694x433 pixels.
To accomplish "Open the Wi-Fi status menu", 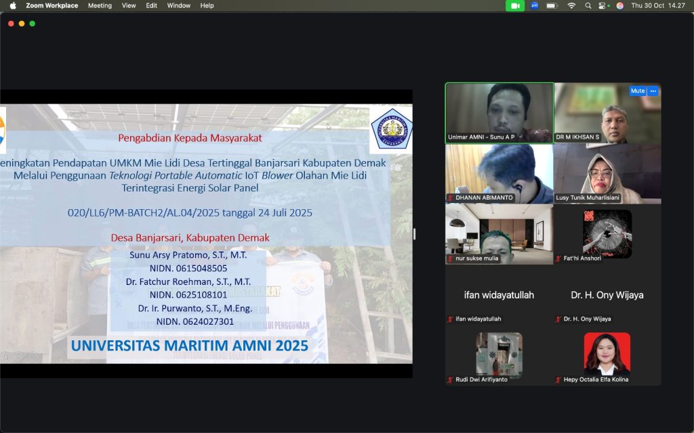I will coord(571,5).
